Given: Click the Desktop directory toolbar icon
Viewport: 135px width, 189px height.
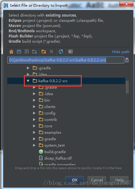Looking at the screenshot, I should pos(19,52).
